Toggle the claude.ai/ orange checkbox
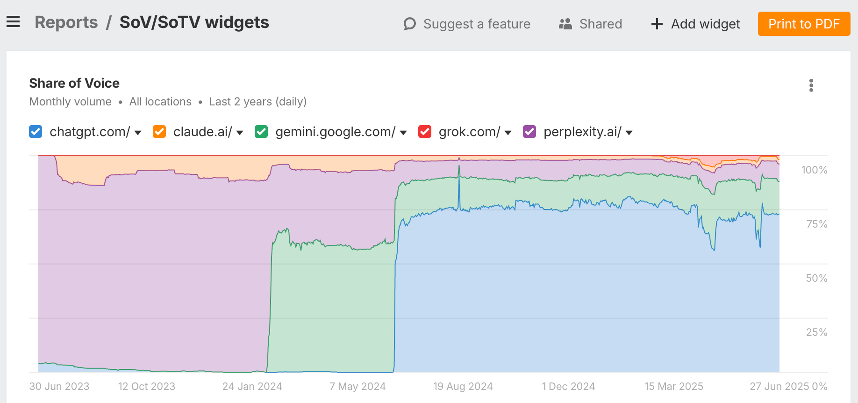The height and width of the screenshot is (403, 858). pyautogui.click(x=159, y=132)
